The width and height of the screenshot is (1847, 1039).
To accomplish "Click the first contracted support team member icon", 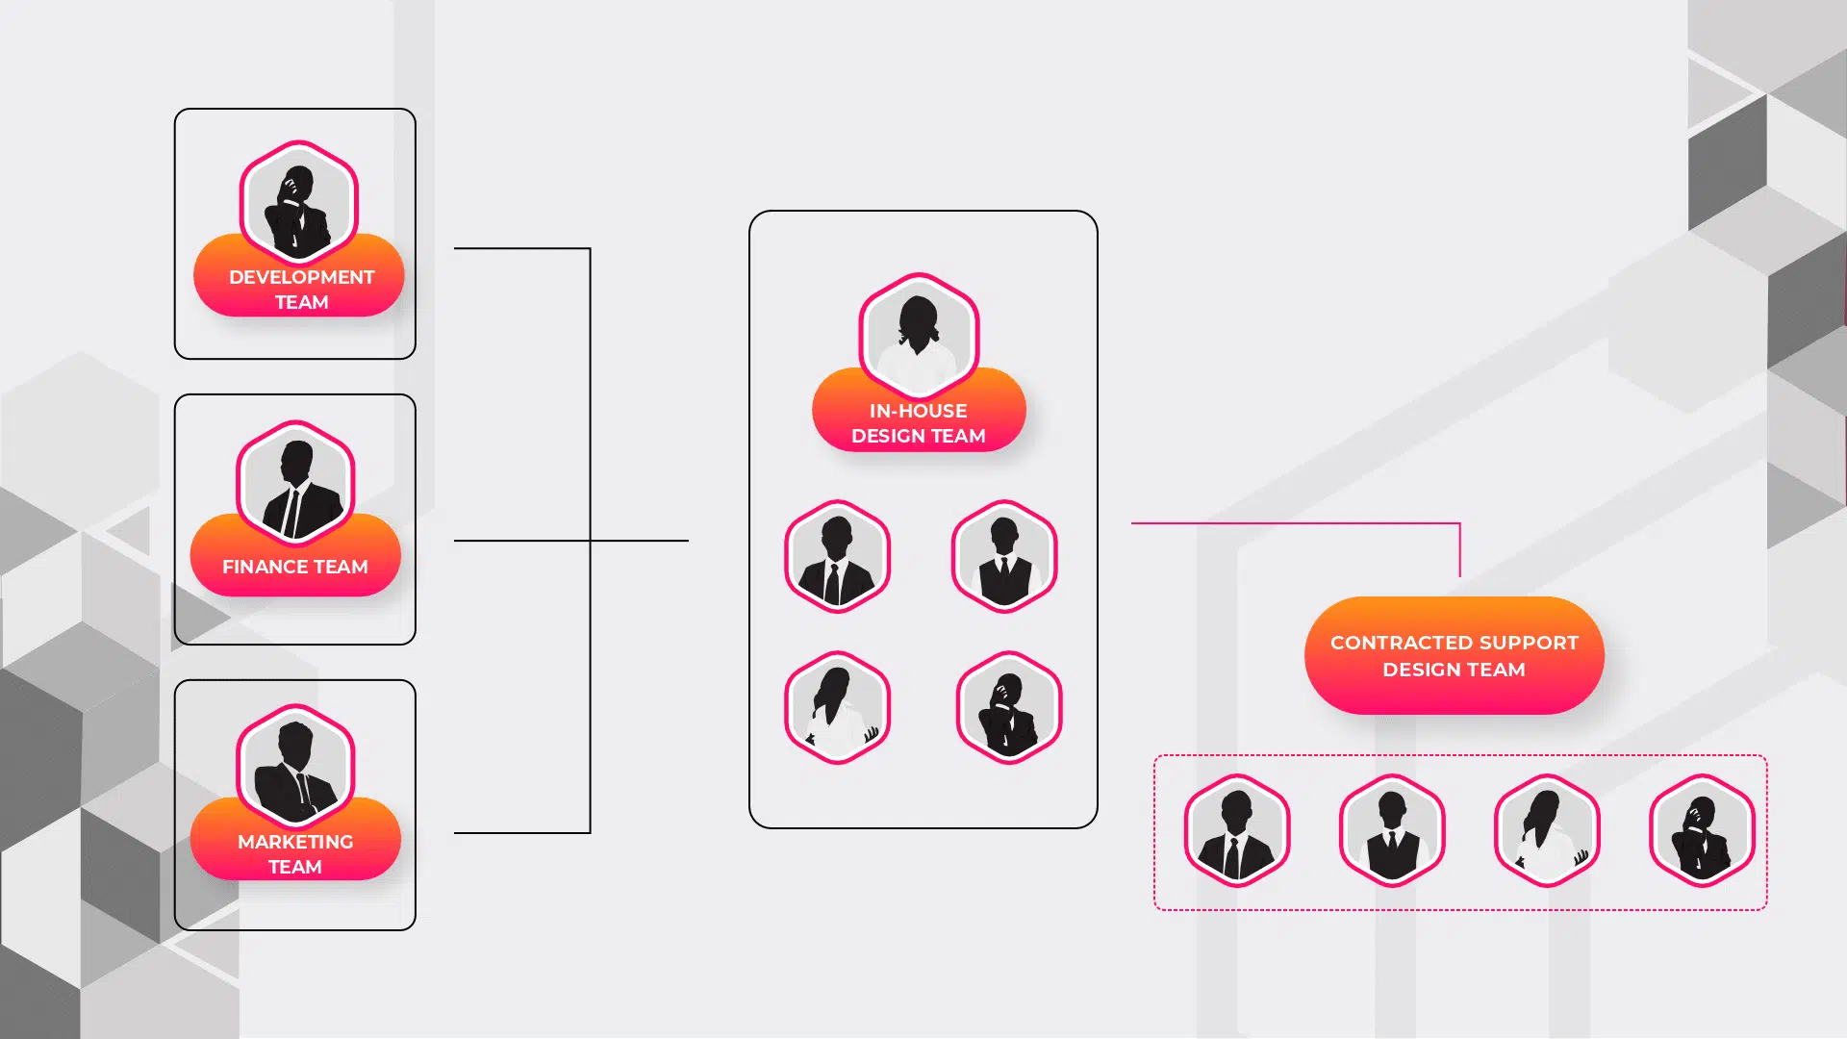I will click(1237, 831).
